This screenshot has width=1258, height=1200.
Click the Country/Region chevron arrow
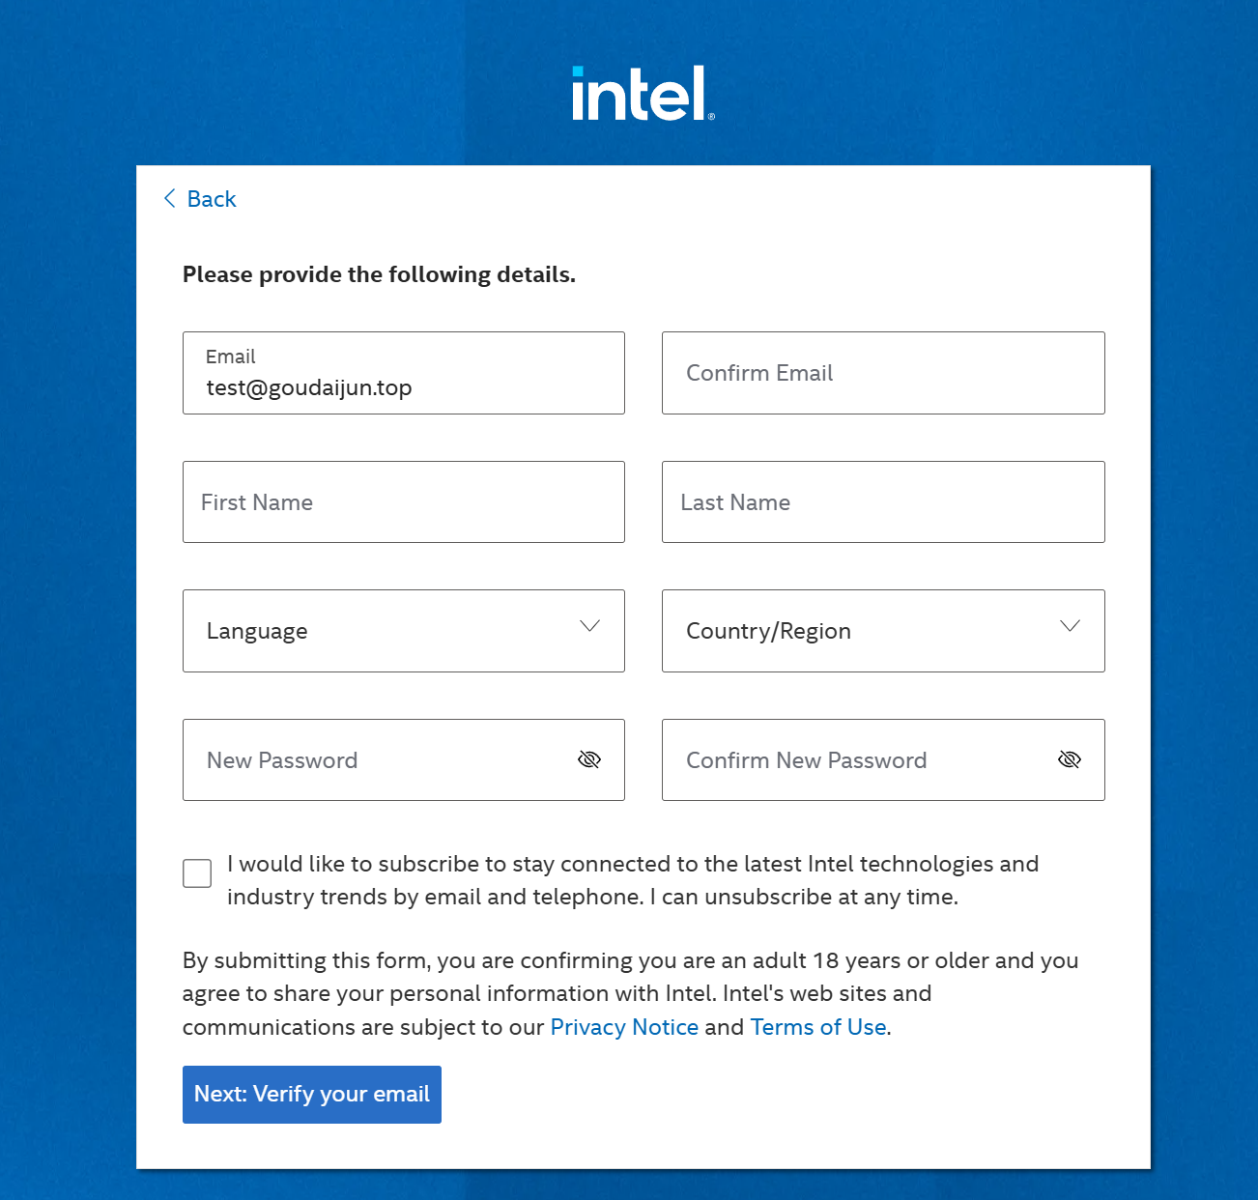[1070, 626]
